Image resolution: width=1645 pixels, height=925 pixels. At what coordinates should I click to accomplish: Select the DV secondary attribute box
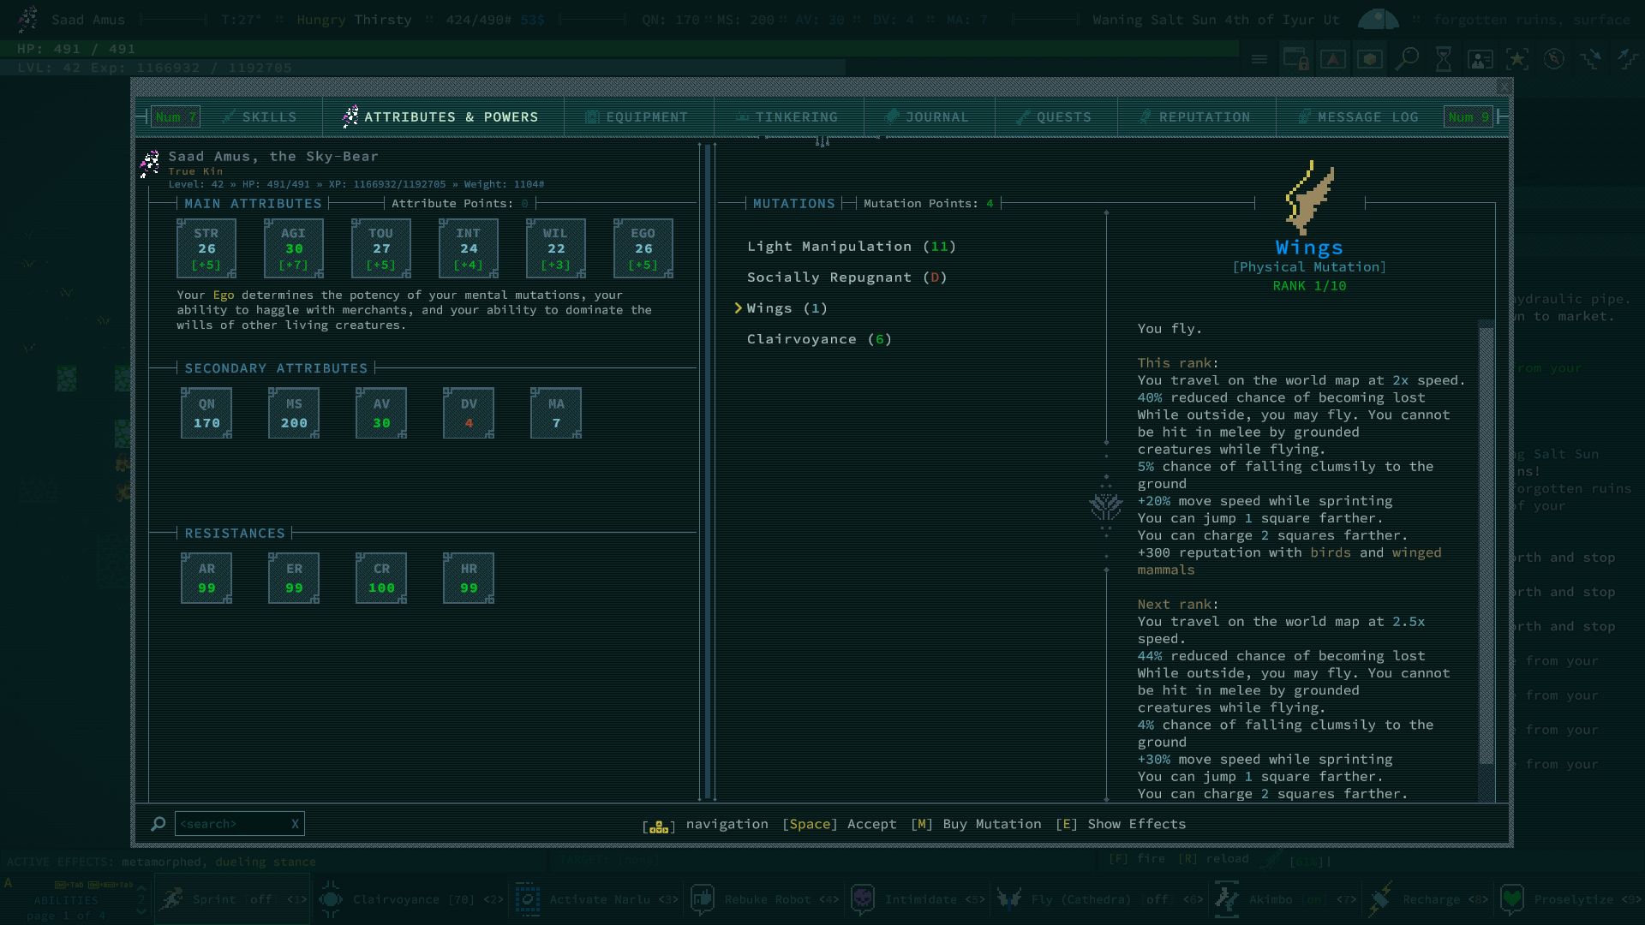pyautogui.click(x=469, y=413)
